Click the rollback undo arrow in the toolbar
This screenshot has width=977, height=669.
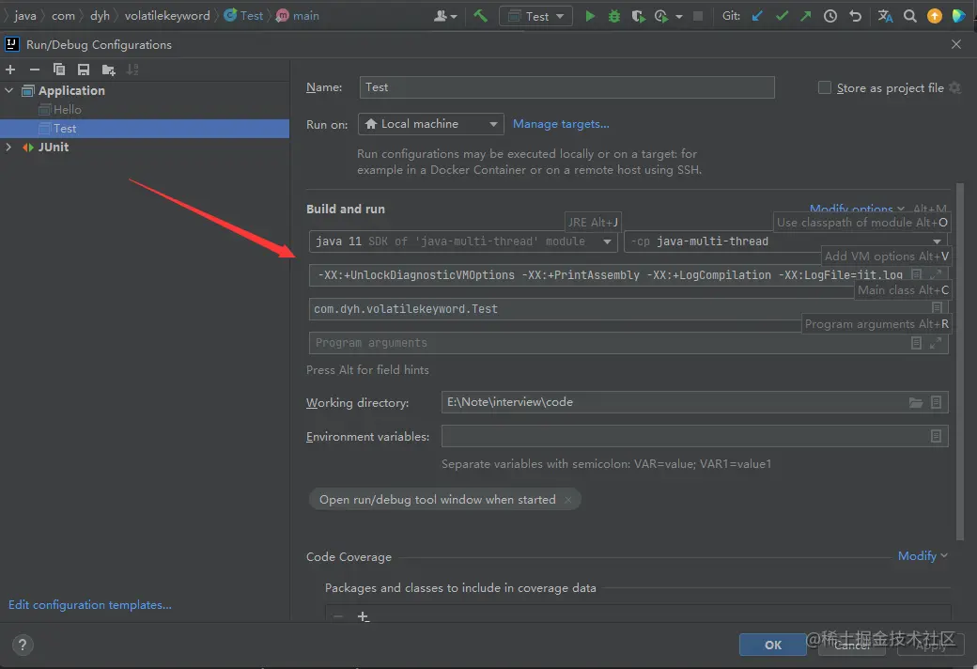855,16
